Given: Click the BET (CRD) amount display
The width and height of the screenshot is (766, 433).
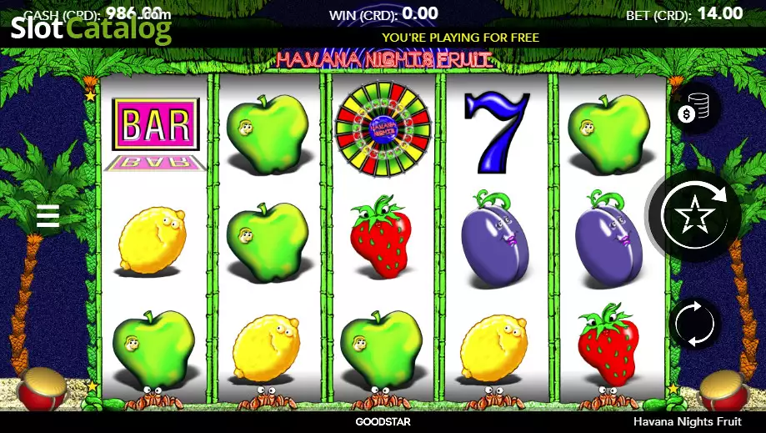Looking at the screenshot, I should click(x=684, y=14).
